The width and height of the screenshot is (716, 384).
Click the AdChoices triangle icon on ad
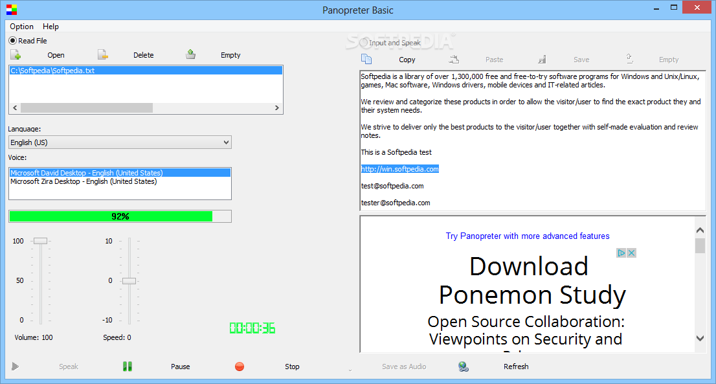[621, 253]
